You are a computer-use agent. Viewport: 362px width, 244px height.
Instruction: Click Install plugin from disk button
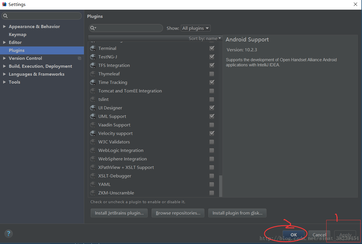coord(237,213)
